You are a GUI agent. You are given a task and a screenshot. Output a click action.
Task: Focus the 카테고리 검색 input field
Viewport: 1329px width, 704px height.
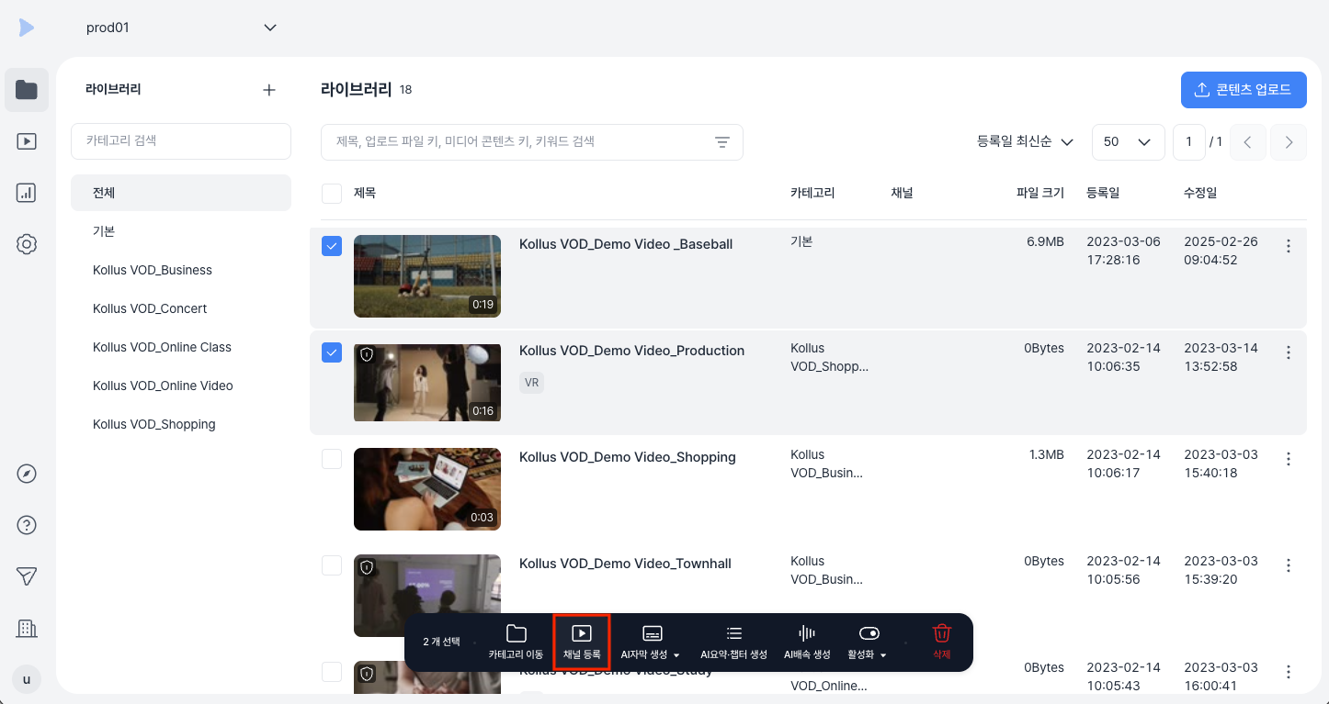click(181, 141)
